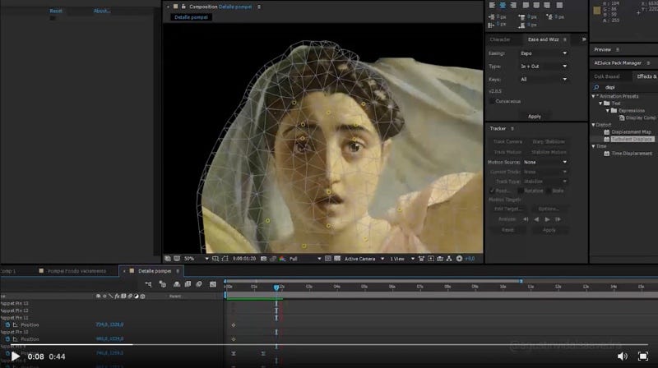
Task: Collapse the Expressions folder
Action: coord(608,111)
